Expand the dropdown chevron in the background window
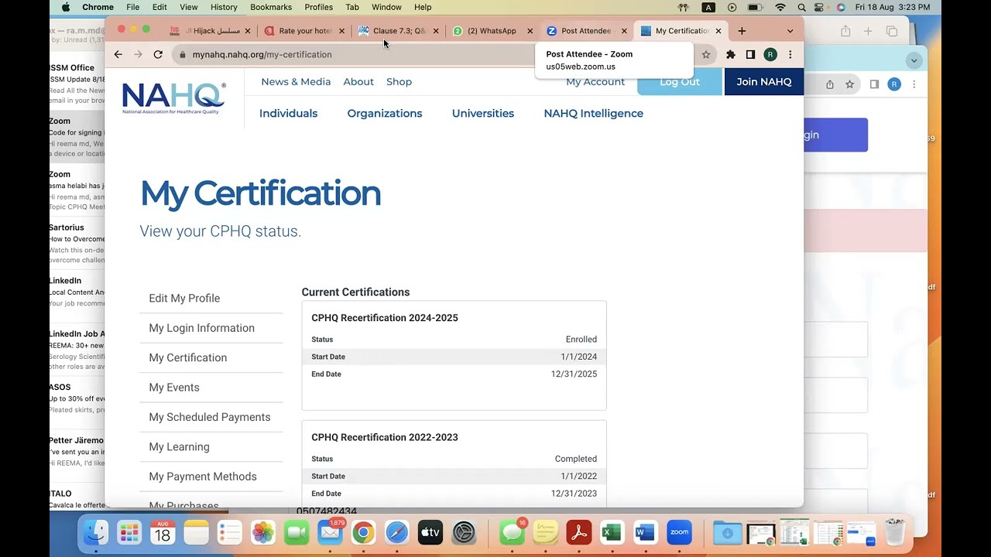The image size is (991, 557). (x=914, y=60)
